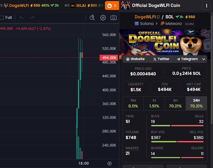This screenshot has width=213, height=168.
Task: Click the DLMM pool label
Action: coord(189,24)
